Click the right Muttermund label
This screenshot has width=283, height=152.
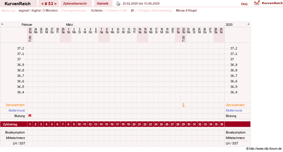[x=234, y=110]
